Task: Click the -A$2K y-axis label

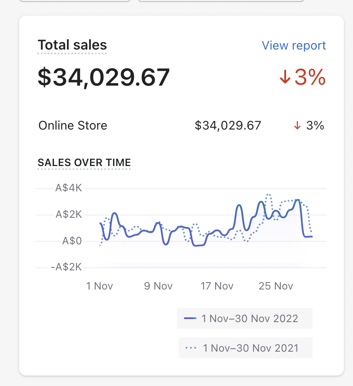Action: pos(66,267)
